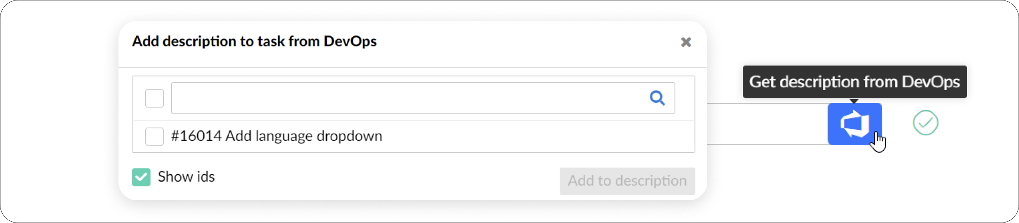Click the word 'DevOps' in the dialog title
The image size is (1019, 223).
[x=350, y=41]
